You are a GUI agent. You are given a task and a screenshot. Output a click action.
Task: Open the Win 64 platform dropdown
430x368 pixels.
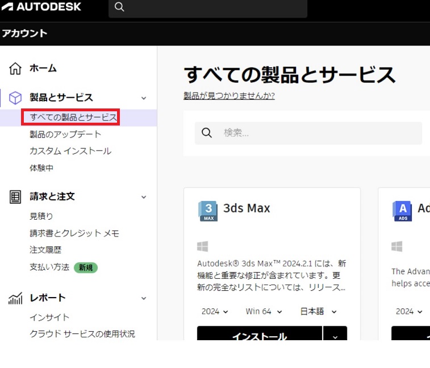[x=264, y=312]
